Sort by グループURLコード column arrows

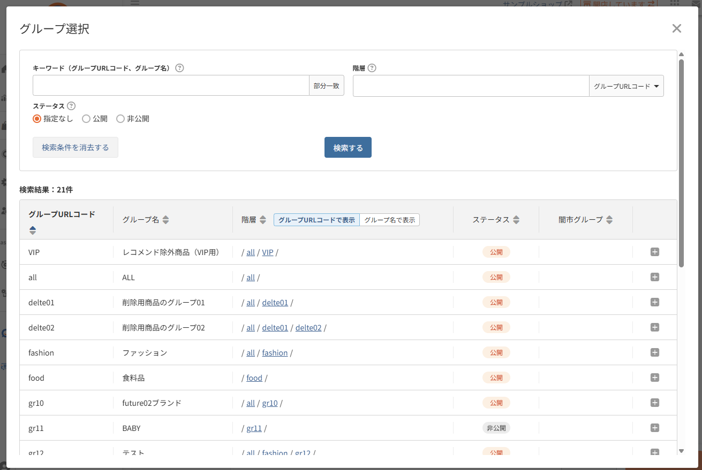[x=33, y=230]
